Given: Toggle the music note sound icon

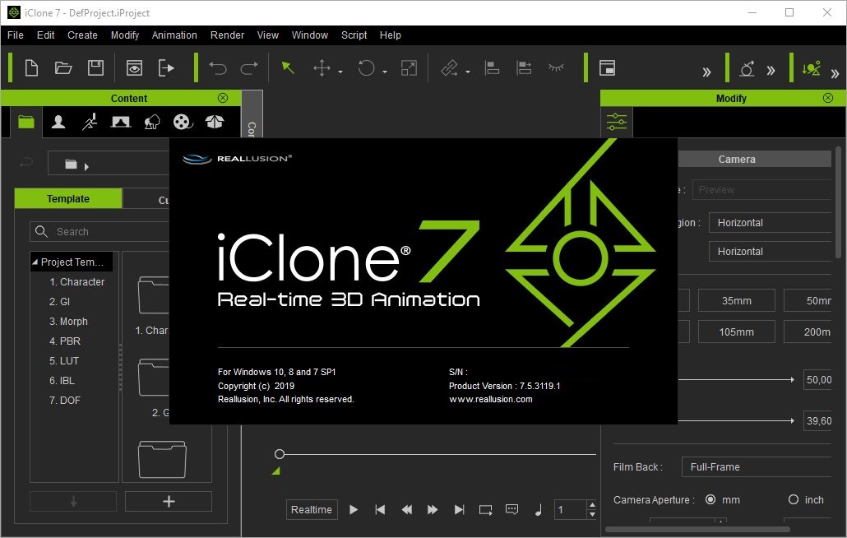Looking at the screenshot, I should coord(539,509).
